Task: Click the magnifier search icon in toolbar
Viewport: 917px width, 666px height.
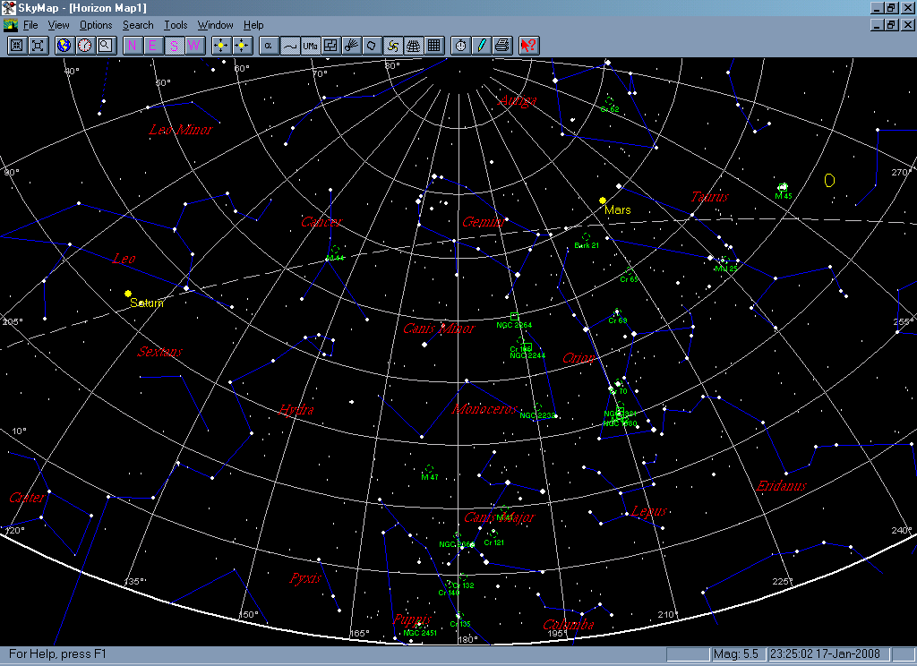Action: (x=106, y=46)
